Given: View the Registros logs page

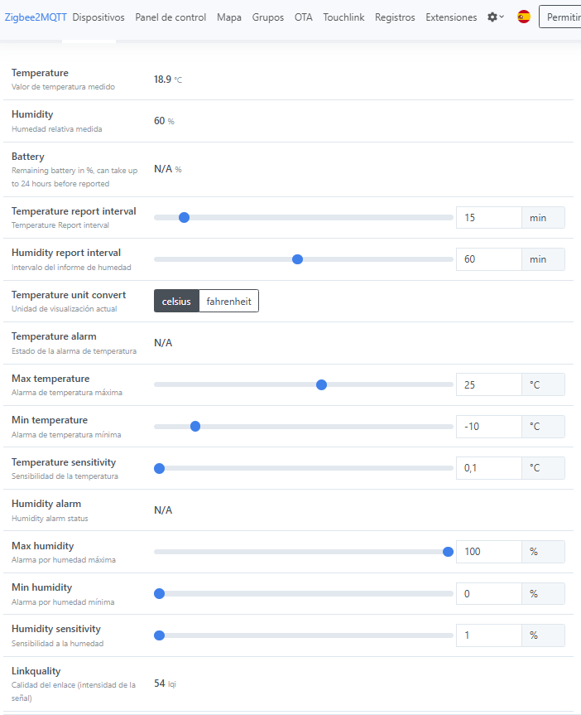Looking at the screenshot, I should [x=395, y=17].
